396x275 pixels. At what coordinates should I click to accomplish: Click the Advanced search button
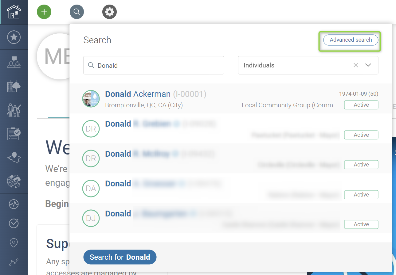351,40
